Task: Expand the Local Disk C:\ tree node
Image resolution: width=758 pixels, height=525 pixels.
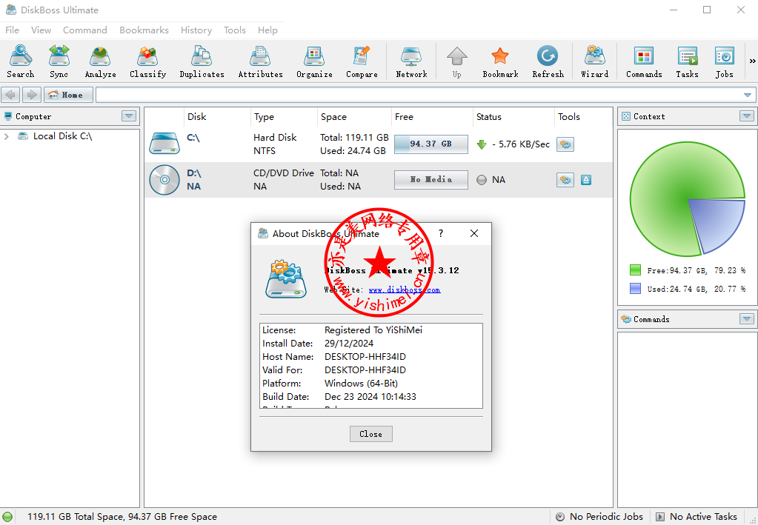Action: [7, 137]
